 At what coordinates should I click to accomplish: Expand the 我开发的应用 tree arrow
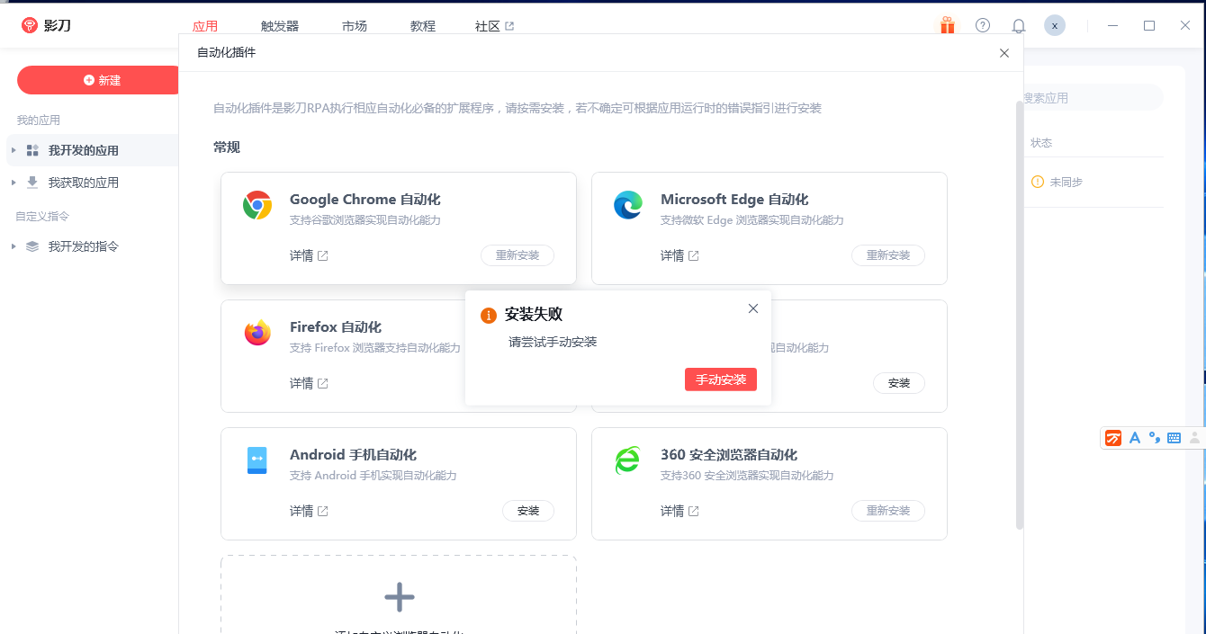coord(13,150)
